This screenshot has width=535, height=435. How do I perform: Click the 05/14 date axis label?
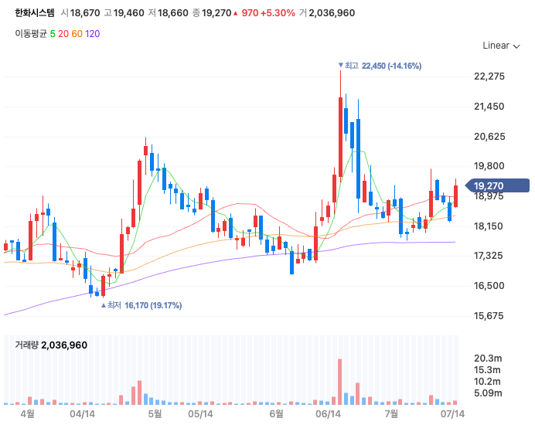[201, 414]
